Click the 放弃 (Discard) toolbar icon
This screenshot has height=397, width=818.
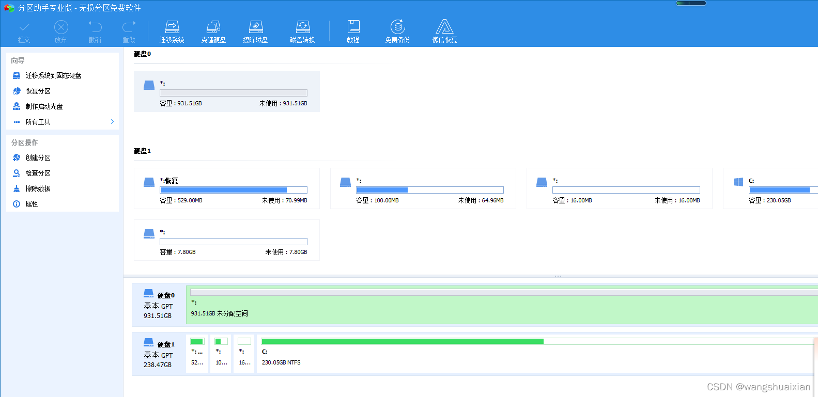61,32
